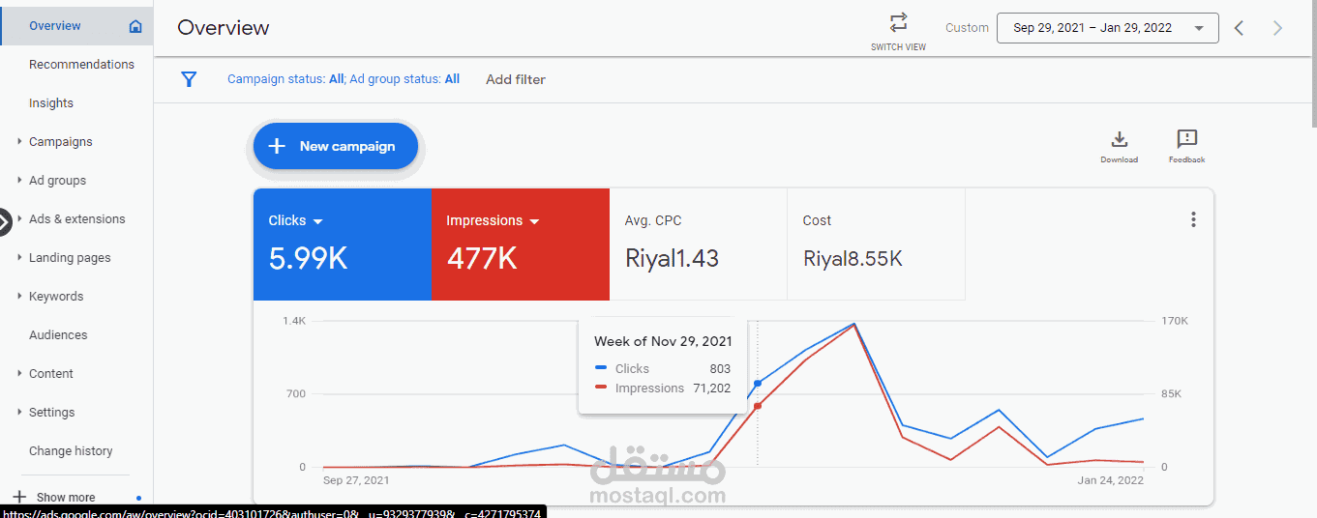
Task: Click the blue filter funnel icon
Action: pos(190,79)
